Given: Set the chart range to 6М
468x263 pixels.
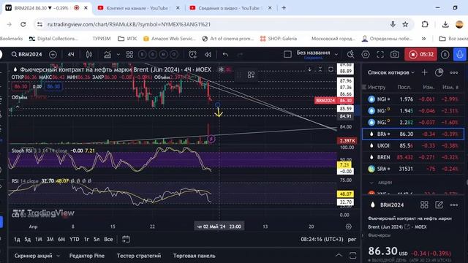Looking at the screenshot, I should click(61, 239).
